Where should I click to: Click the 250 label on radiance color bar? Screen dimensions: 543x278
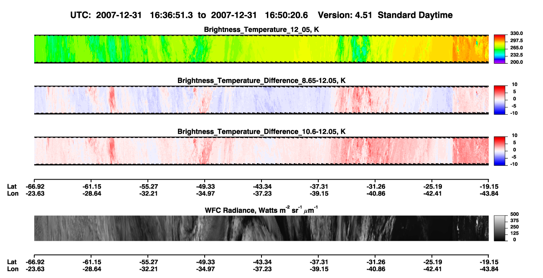coord(515,228)
